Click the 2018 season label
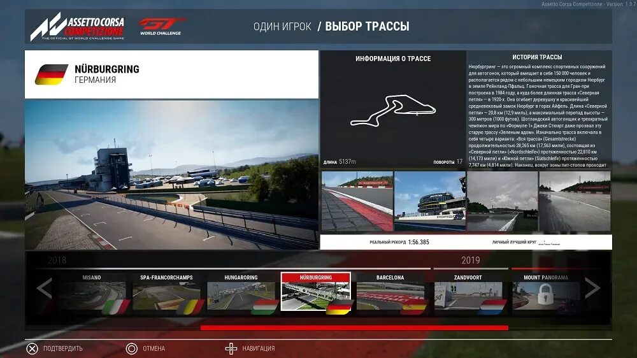The height and width of the screenshot is (358, 637). pos(57,260)
